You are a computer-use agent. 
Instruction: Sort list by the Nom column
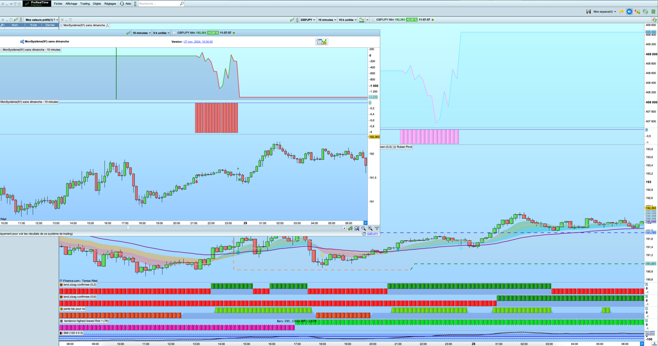pyautogui.click(x=15, y=25)
